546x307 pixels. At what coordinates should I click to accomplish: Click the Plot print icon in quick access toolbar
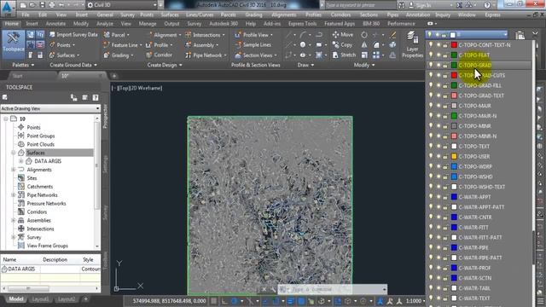click(x=51, y=5)
